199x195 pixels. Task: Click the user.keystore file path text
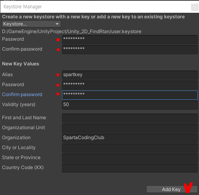click(x=71, y=32)
